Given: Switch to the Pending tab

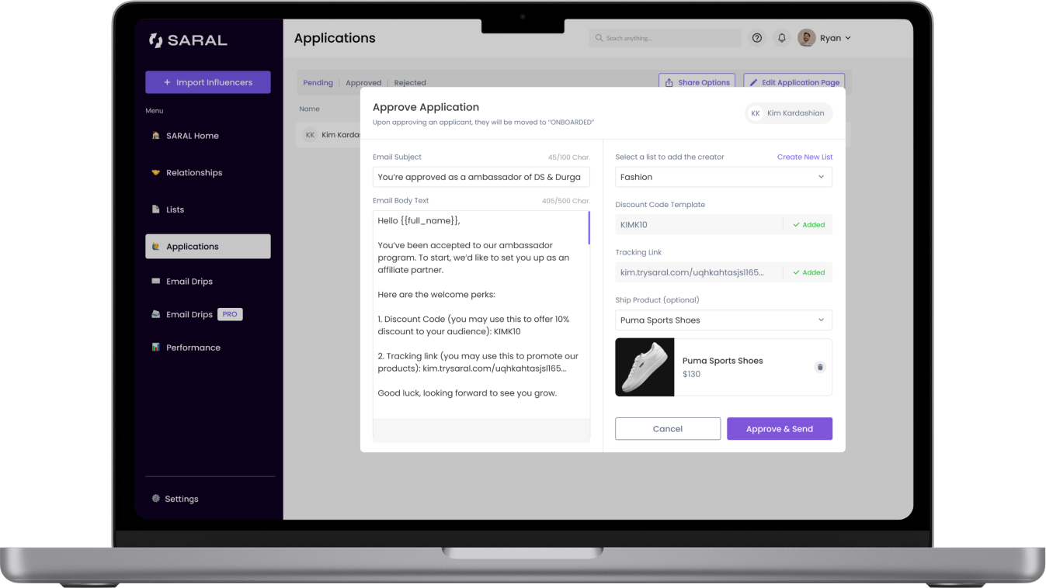Looking at the screenshot, I should [318, 83].
